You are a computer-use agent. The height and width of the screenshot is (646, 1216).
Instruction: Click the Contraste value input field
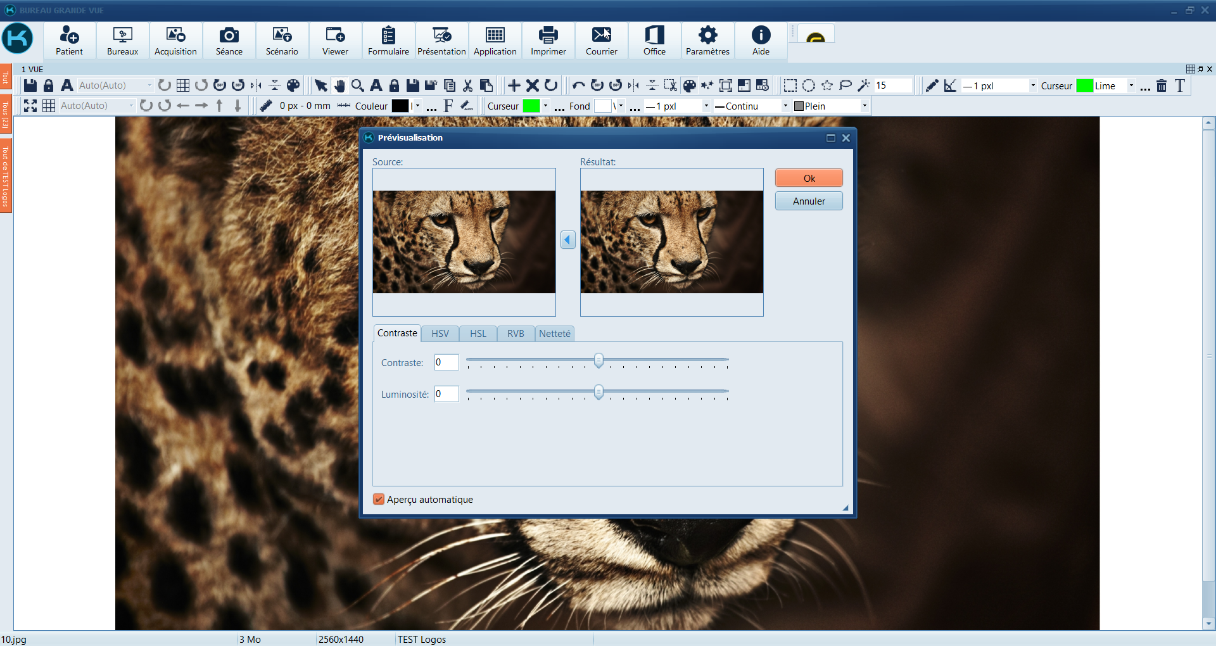[x=446, y=362]
